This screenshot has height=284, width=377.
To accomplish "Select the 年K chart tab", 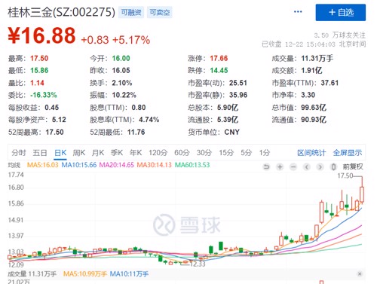I will (136, 153).
